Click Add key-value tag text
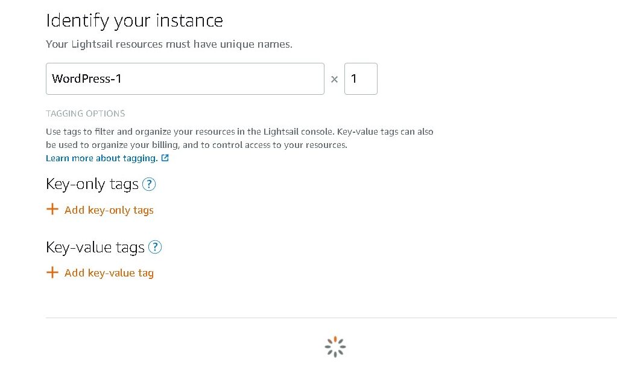This screenshot has width=617, height=387. pyautogui.click(x=109, y=273)
